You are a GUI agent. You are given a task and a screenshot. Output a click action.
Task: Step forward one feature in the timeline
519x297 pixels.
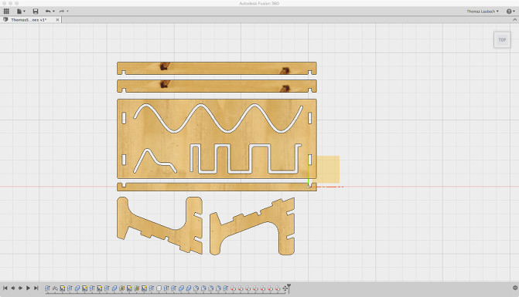coord(21,288)
